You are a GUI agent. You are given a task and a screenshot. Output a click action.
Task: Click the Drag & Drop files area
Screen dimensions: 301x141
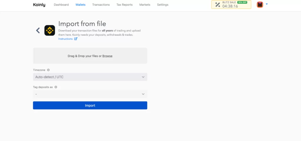(90, 56)
